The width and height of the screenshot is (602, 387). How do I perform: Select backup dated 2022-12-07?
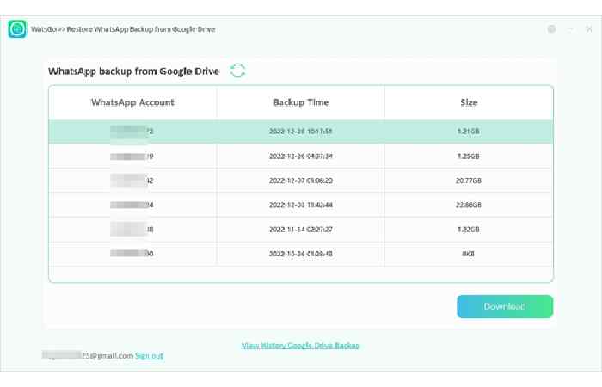click(x=301, y=181)
